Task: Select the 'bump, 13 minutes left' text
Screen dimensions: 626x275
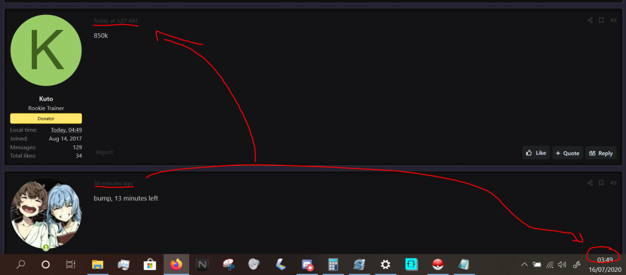Action: 126,198
